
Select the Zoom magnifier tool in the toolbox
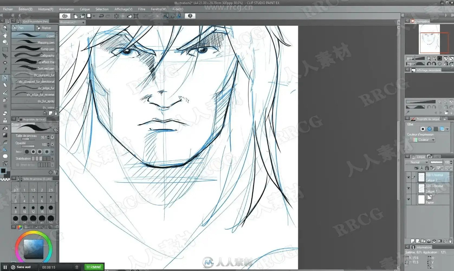click(5, 28)
